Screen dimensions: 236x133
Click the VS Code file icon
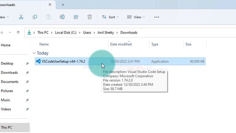click(x=38, y=61)
